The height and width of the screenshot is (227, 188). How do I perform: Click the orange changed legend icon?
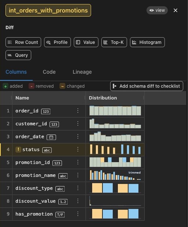[62, 86]
